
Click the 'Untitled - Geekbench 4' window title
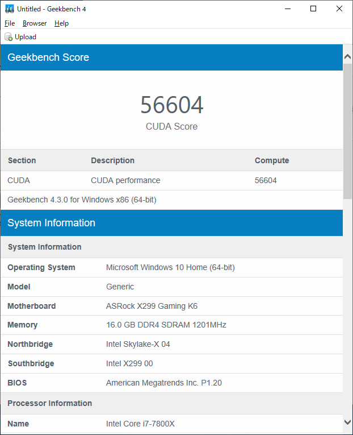[52, 9]
